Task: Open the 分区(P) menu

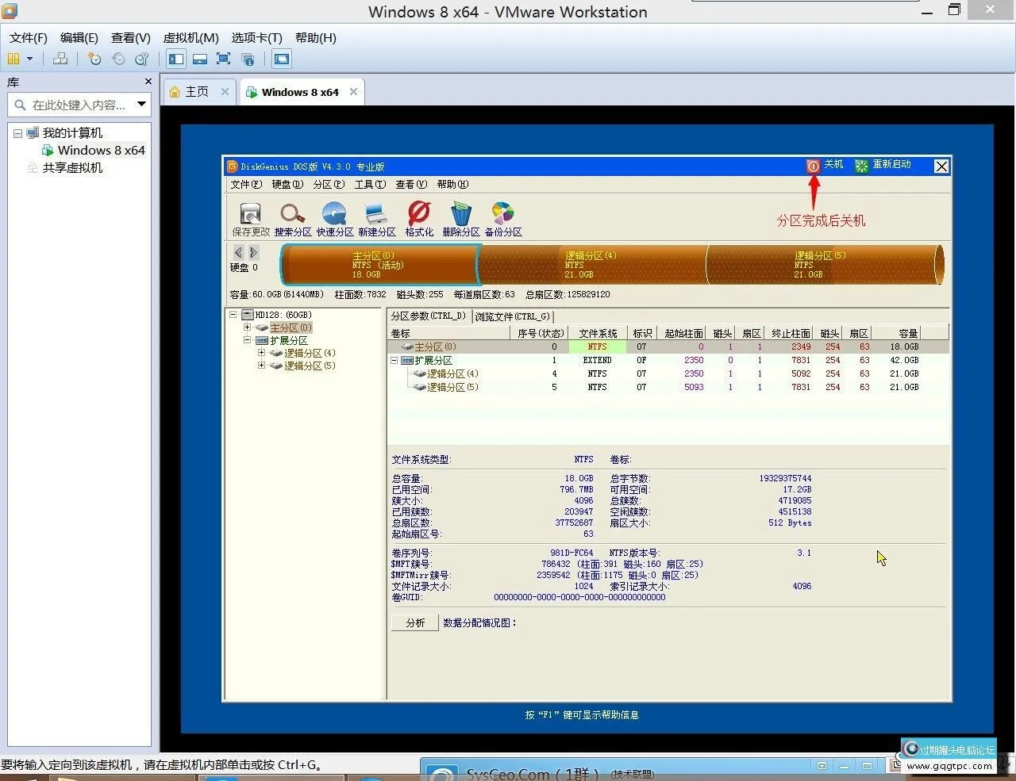Action: point(326,184)
